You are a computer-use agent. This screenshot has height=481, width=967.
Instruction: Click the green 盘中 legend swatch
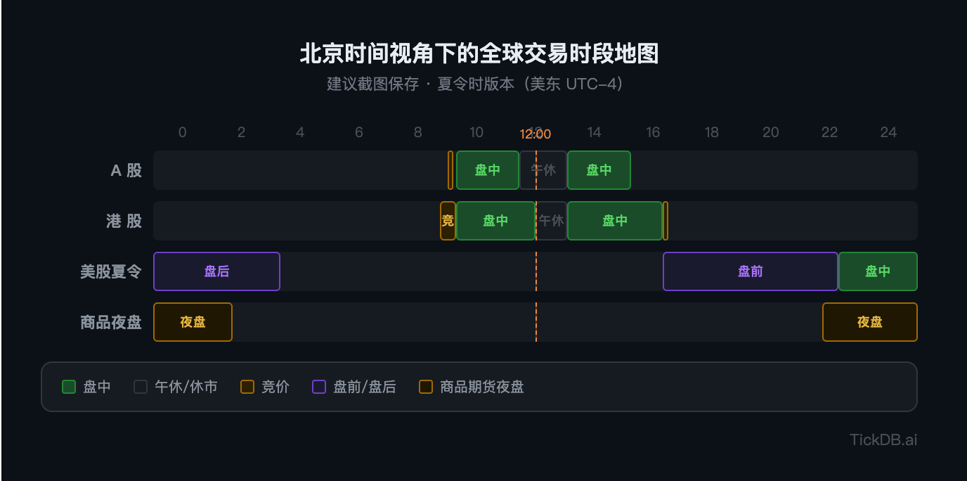click(69, 387)
